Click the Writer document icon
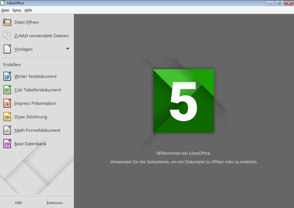294x208 pixels. coord(7,76)
